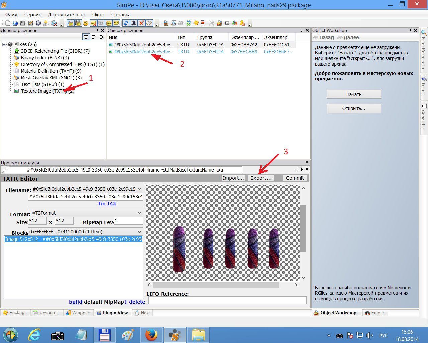Open Firefox from the taskbar
This screenshot has width=428, height=343.
point(151,335)
